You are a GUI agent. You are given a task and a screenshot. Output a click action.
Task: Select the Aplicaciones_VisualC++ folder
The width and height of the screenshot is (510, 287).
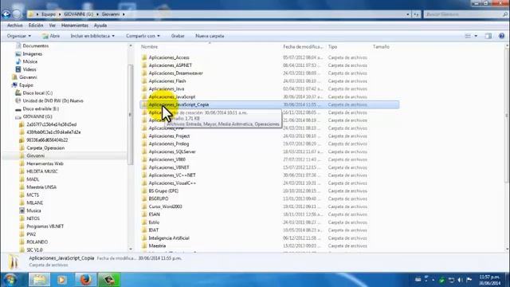[x=172, y=183]
